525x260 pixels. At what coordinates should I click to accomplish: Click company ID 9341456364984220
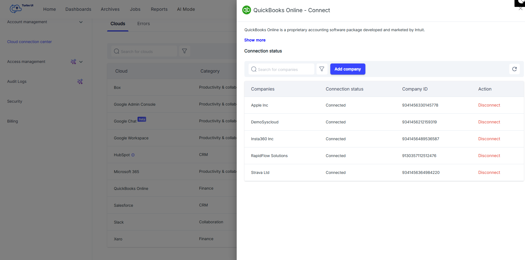[x=421, y=173]
